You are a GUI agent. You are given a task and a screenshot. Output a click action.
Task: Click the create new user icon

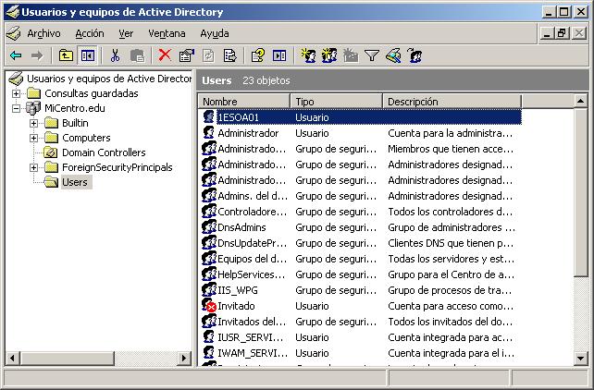(309, 55)
